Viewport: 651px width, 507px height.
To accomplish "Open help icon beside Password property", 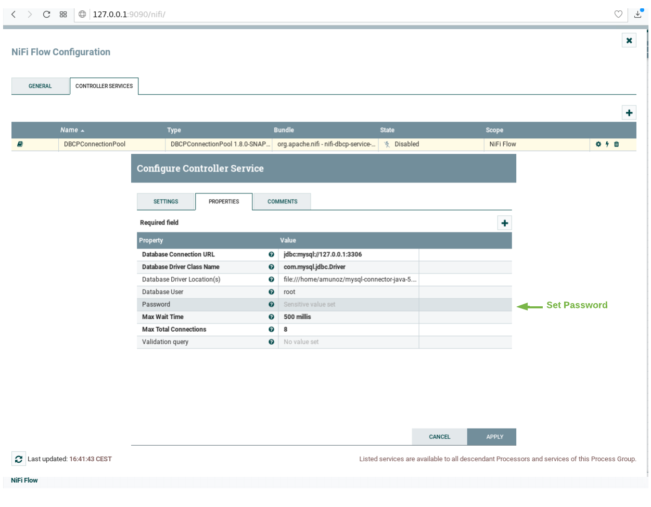I will click(x=271, y=305).
